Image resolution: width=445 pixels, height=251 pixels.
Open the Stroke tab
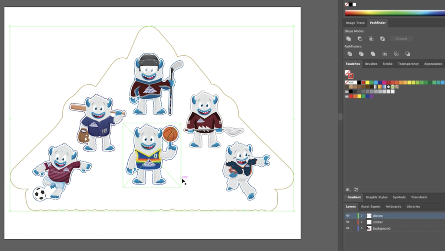point(387,64)
